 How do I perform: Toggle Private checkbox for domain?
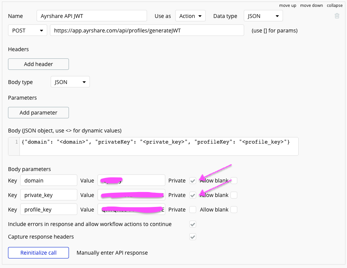pyautogui.click(x=193, y=181)
